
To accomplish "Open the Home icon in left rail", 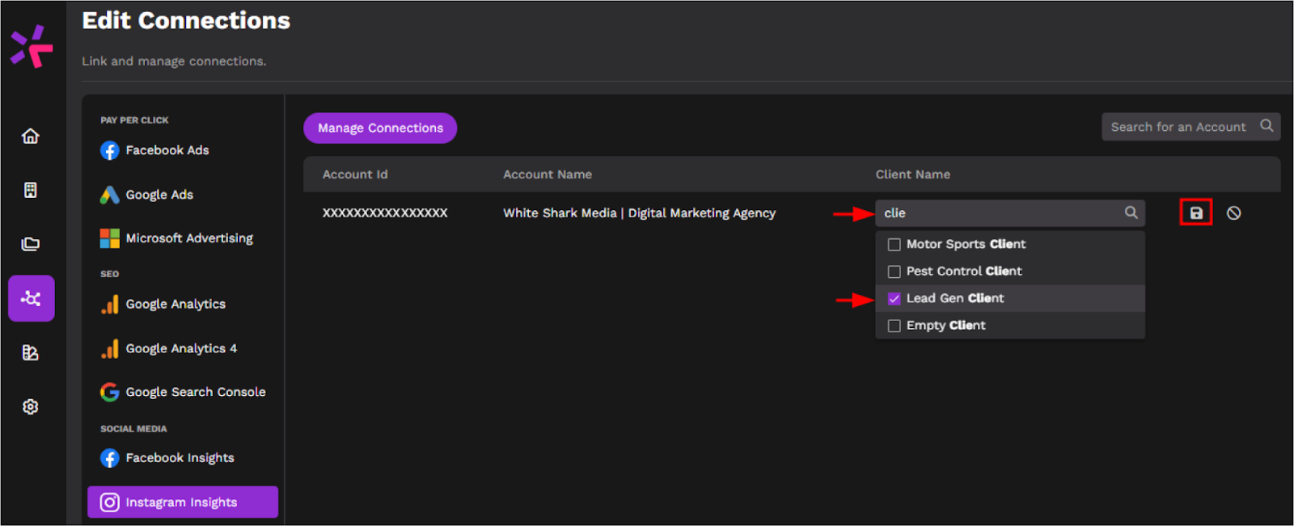I will pos(31,136).
